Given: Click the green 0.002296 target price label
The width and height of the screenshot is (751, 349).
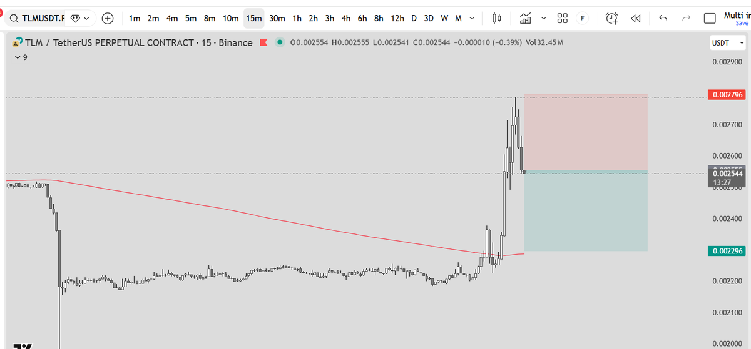Looking at the screenshot, I should [x=726, y=251].
